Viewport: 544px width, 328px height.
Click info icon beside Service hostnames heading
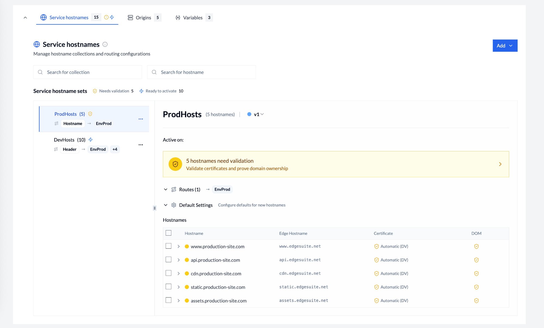(x=105, y=44)
